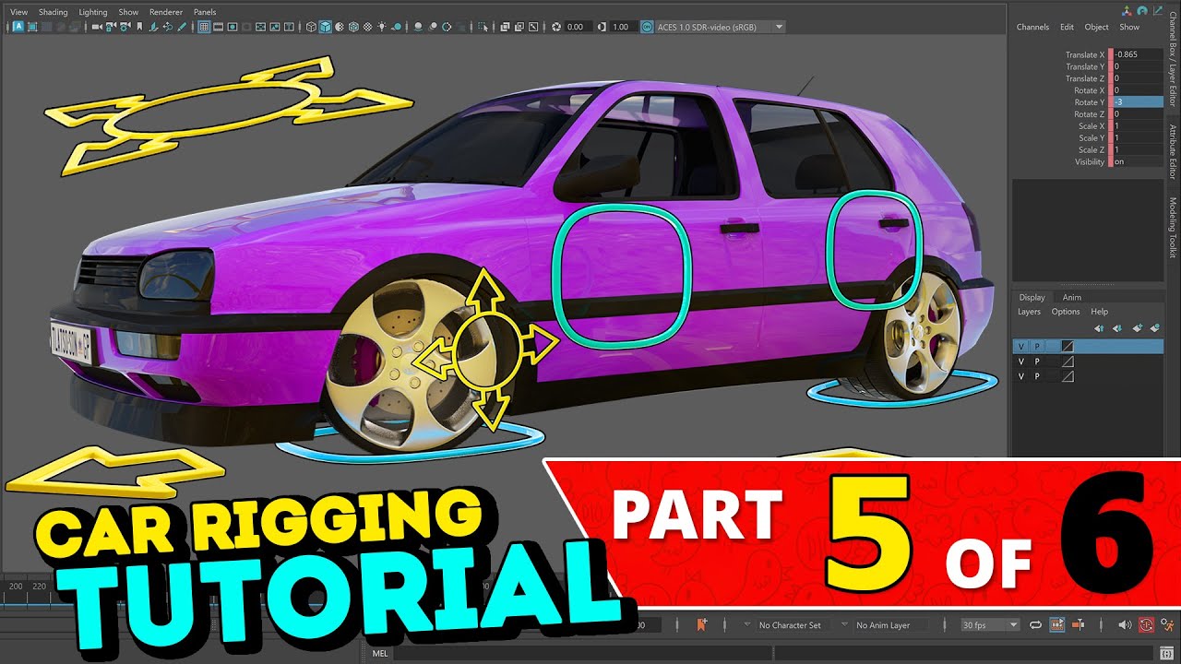This screenshot has height=664, width=1181.
Task: Click Use Default Material icon
Action: (x=340, y=27)
